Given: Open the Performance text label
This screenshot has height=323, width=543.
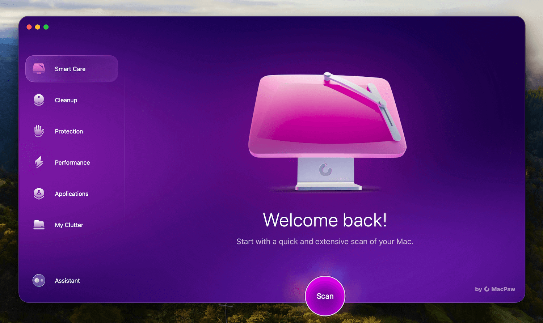Looking at the screenshot, I should coord(72,163).
